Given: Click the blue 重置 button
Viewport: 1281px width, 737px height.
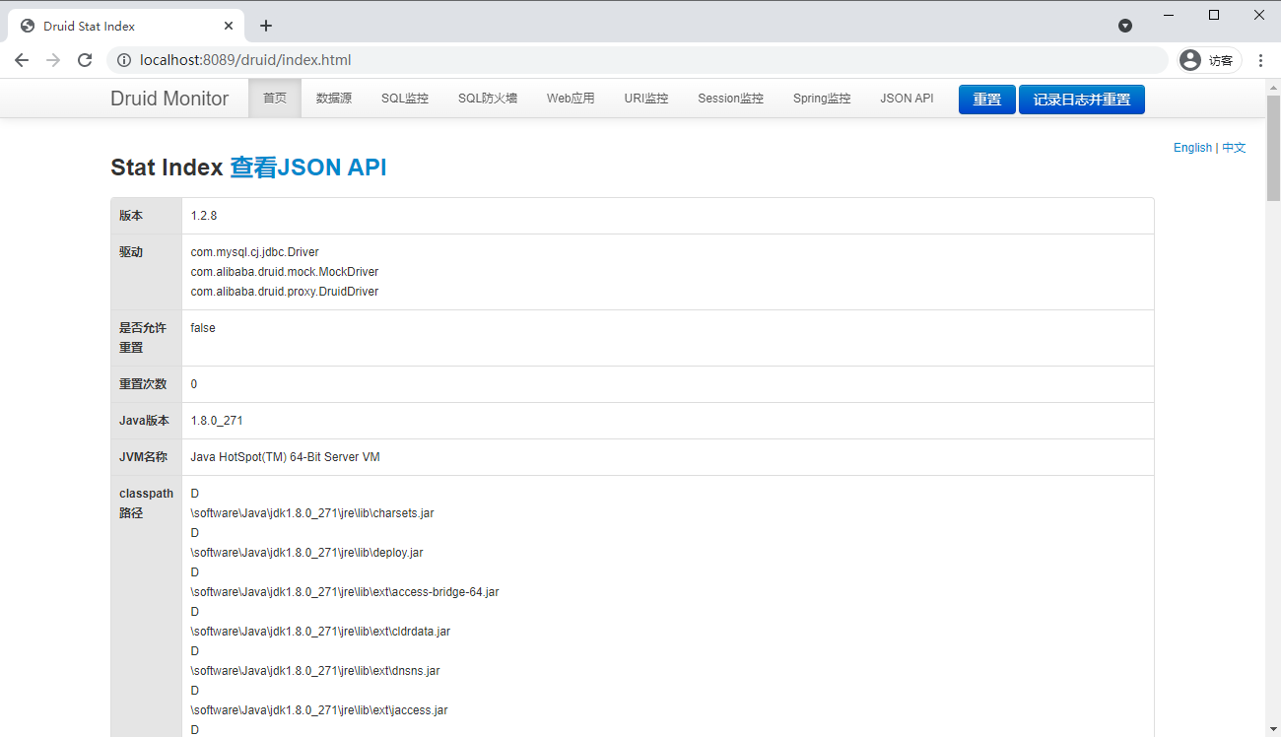Looking at the screenshot, I should (986, 100).
